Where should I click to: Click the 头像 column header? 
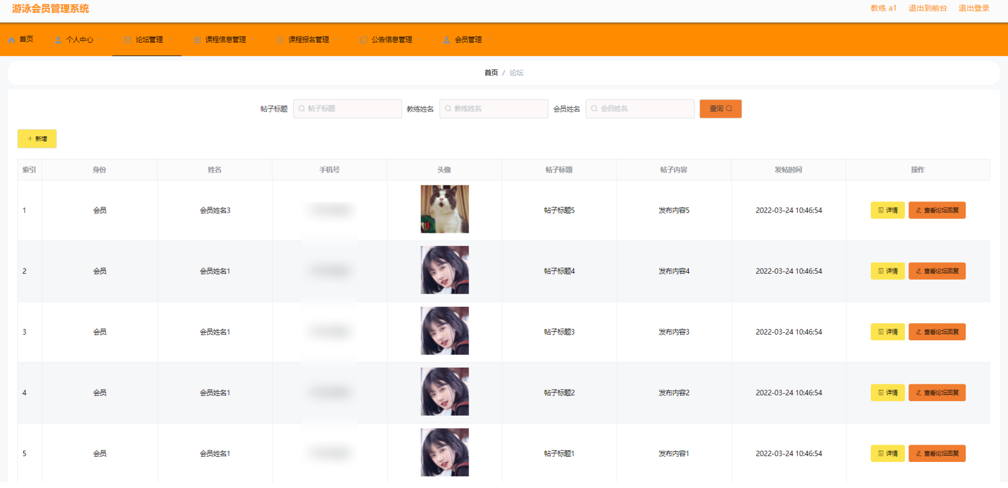click(444, 170)
